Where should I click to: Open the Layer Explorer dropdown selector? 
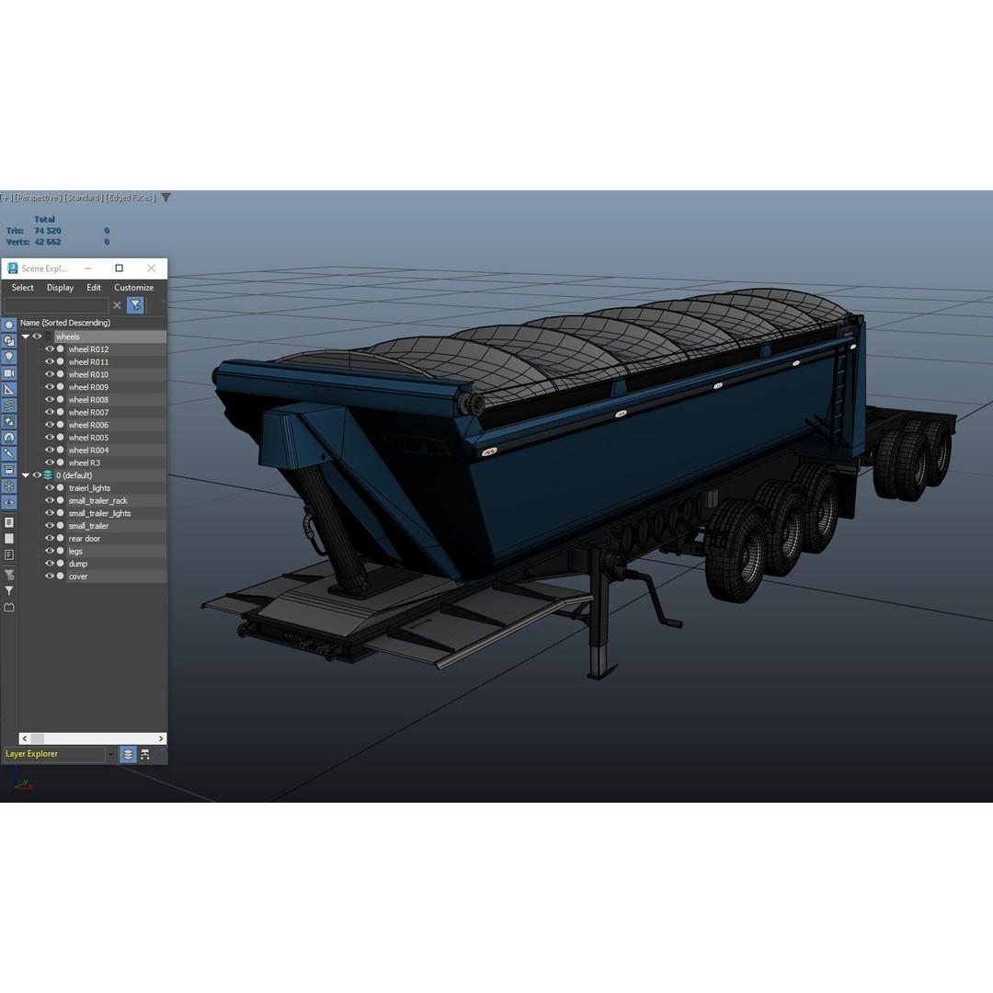point(110,754)
